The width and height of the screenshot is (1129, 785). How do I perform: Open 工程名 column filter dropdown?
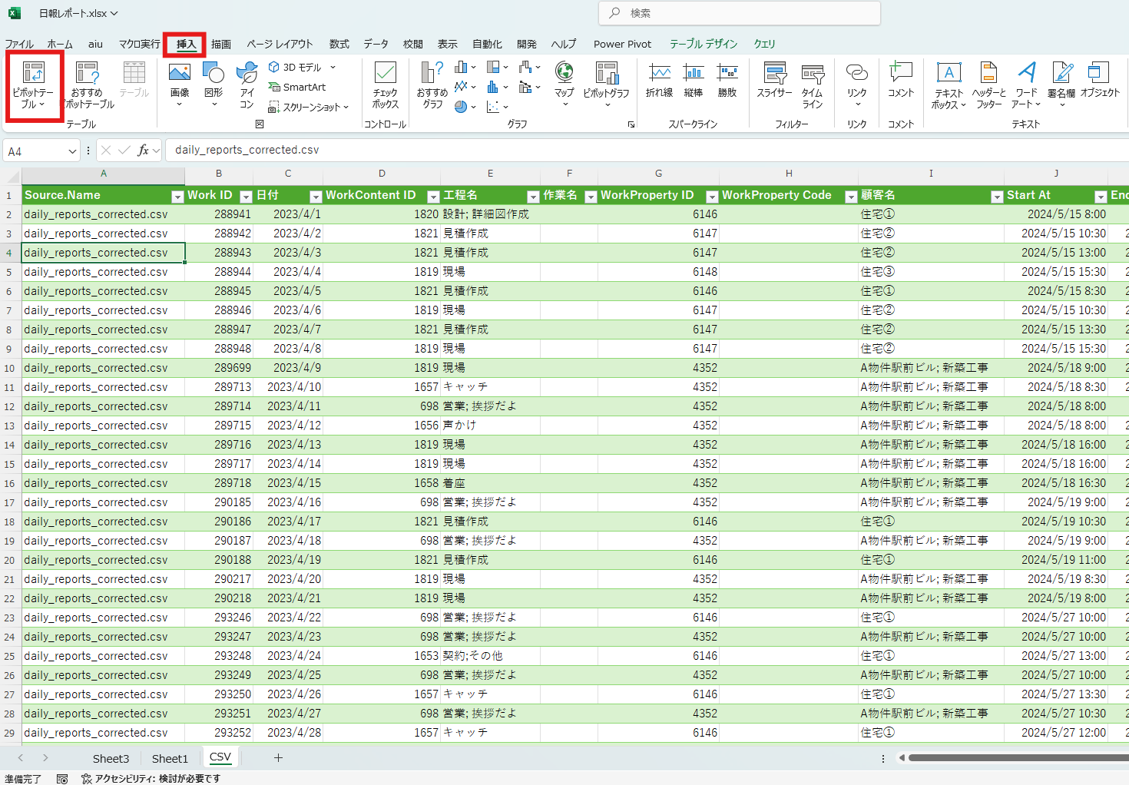(533, 197)
